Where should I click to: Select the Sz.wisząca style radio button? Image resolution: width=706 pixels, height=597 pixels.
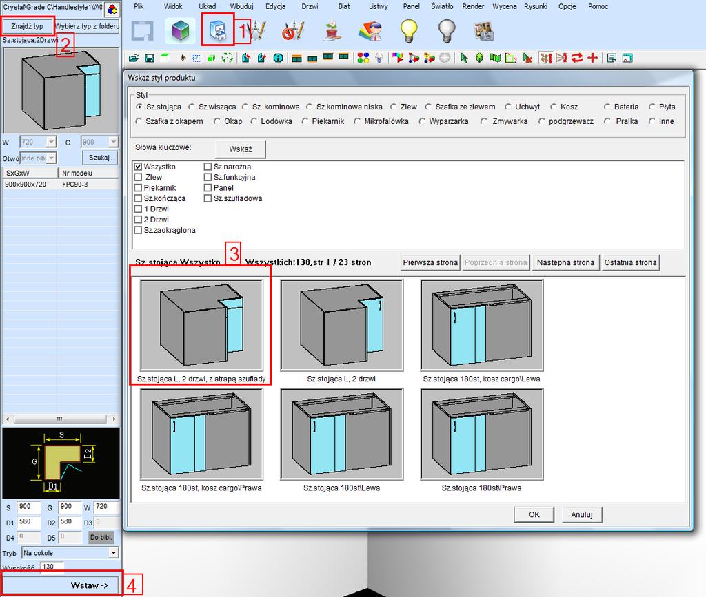pos(192,107)
